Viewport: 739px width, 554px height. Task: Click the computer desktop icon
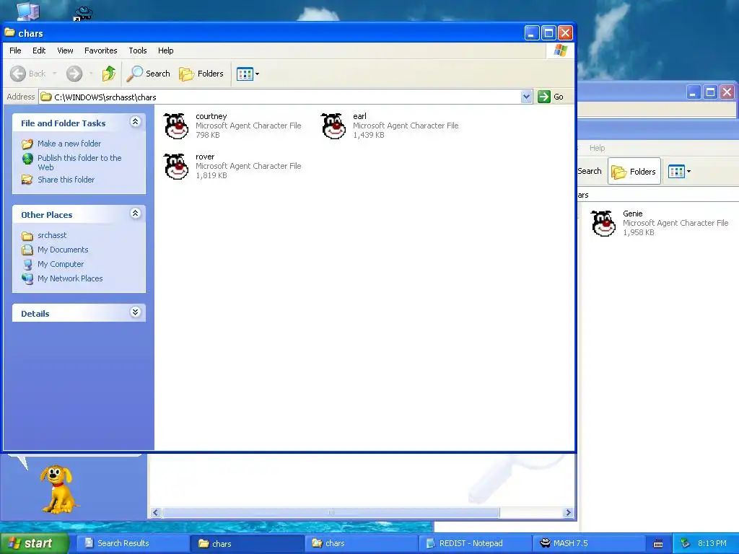[x=28, y=10]
